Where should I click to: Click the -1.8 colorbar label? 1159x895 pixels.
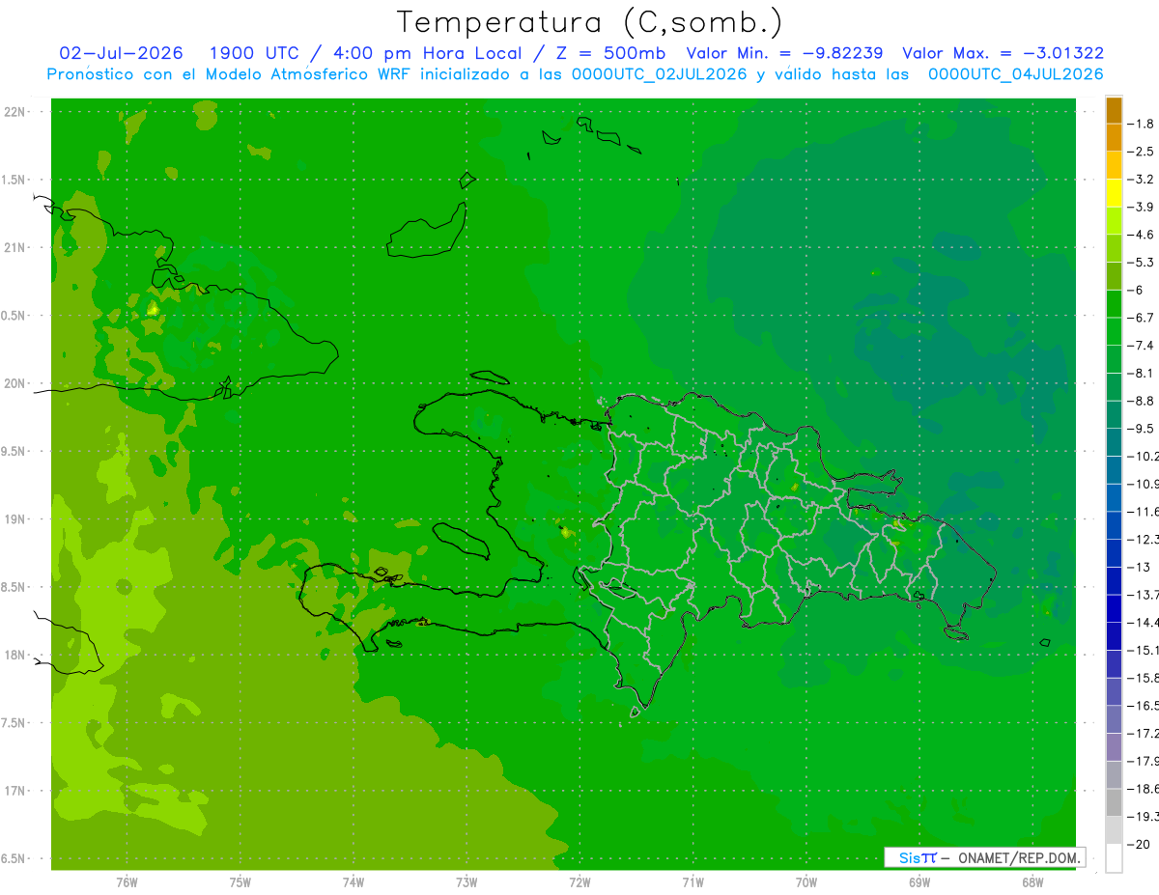(1142, 125)
